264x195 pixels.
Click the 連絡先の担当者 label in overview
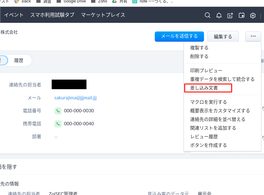(25, 85)
